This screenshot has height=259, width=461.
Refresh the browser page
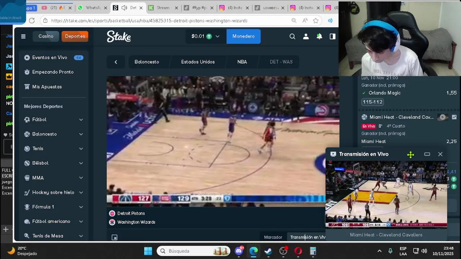click(32, 21)
